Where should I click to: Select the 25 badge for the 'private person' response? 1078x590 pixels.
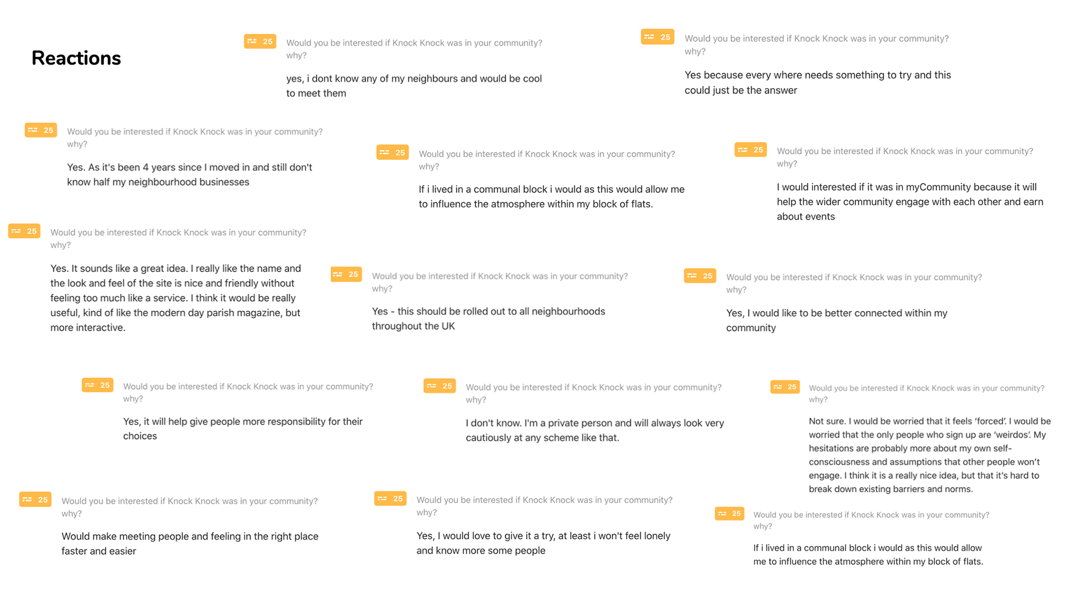coord(440,386)
